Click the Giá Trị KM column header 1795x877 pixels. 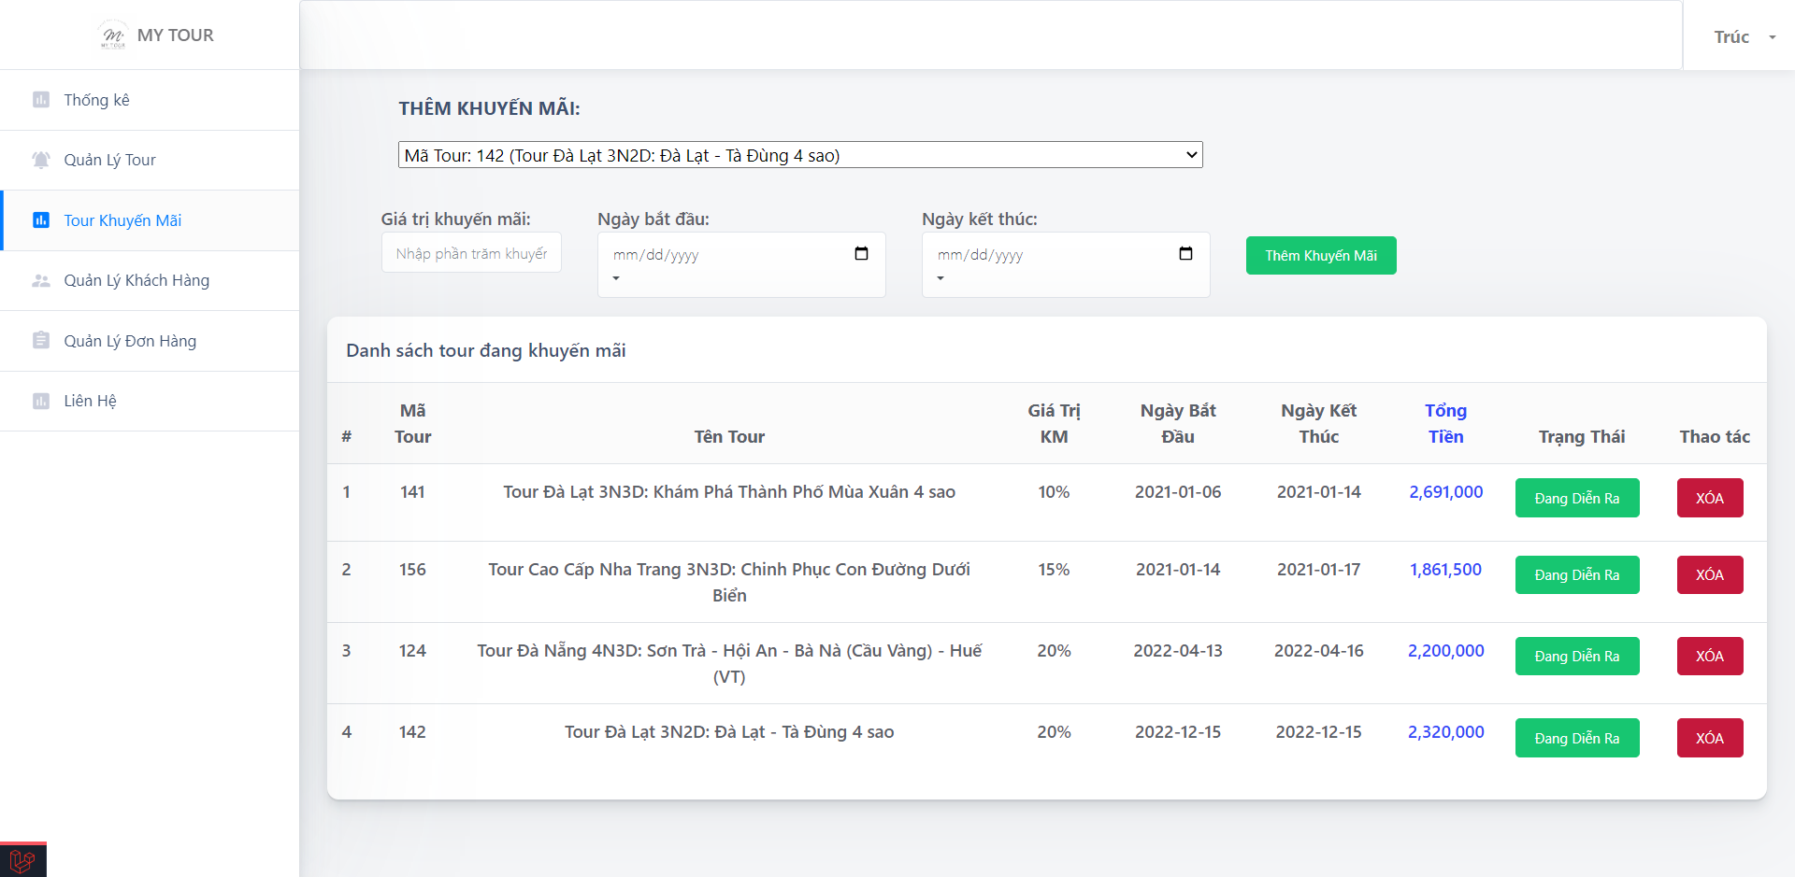pyautogui.click(x=1054, y=423)
